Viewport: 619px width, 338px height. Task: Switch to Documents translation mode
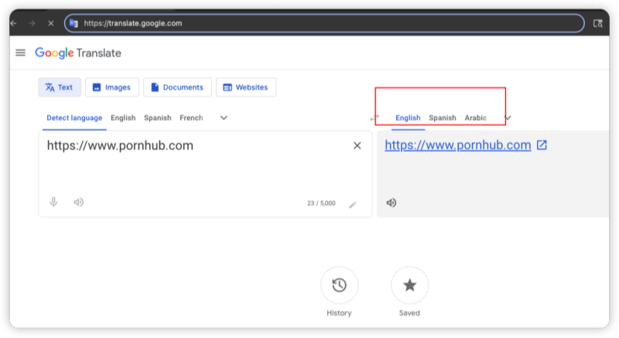(x=178, y=87)
